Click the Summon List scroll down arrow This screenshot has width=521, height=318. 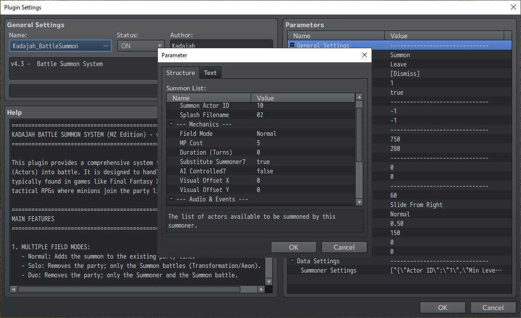click(359, 202)
